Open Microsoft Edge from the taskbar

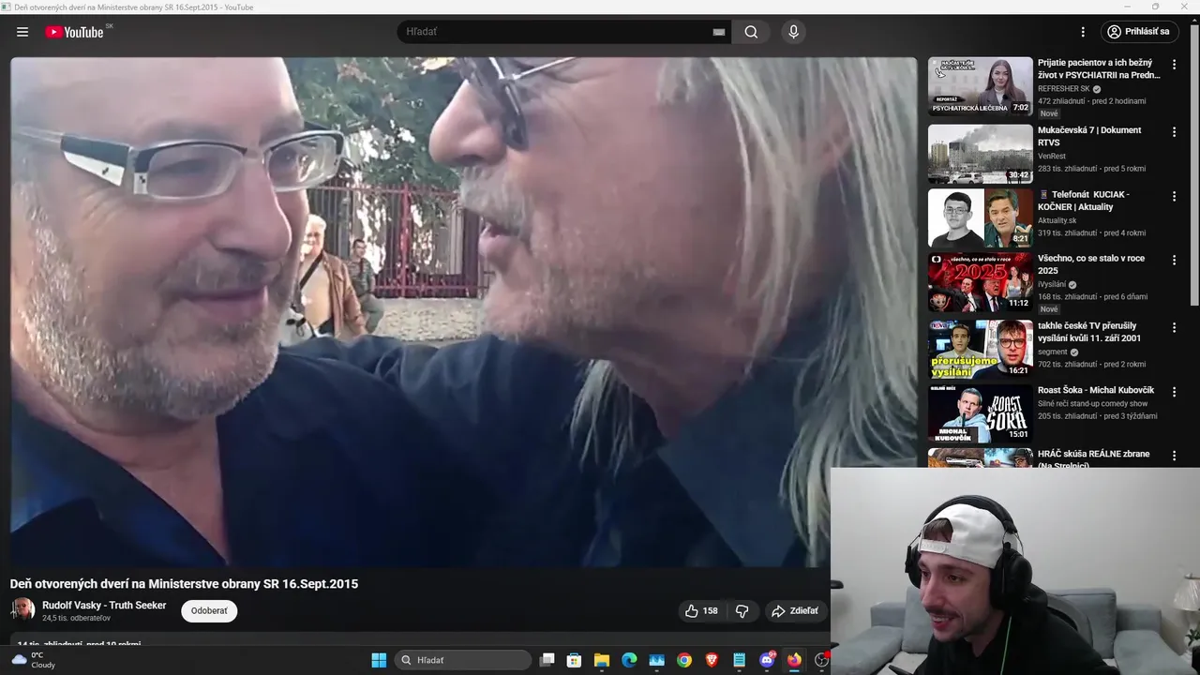pos(629,660)
